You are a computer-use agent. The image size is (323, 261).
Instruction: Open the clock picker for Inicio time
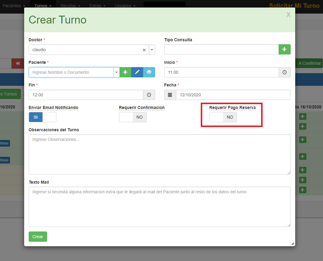click(x=284, y=72)
